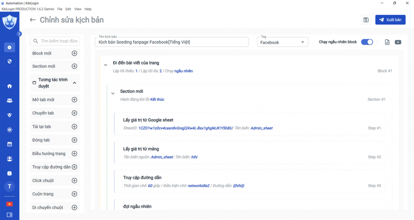
Task: Open the shield sidebar icon
Action: [x=9, y=62]
